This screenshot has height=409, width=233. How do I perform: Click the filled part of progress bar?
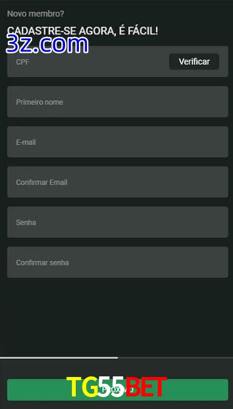(x=59, y=358)
